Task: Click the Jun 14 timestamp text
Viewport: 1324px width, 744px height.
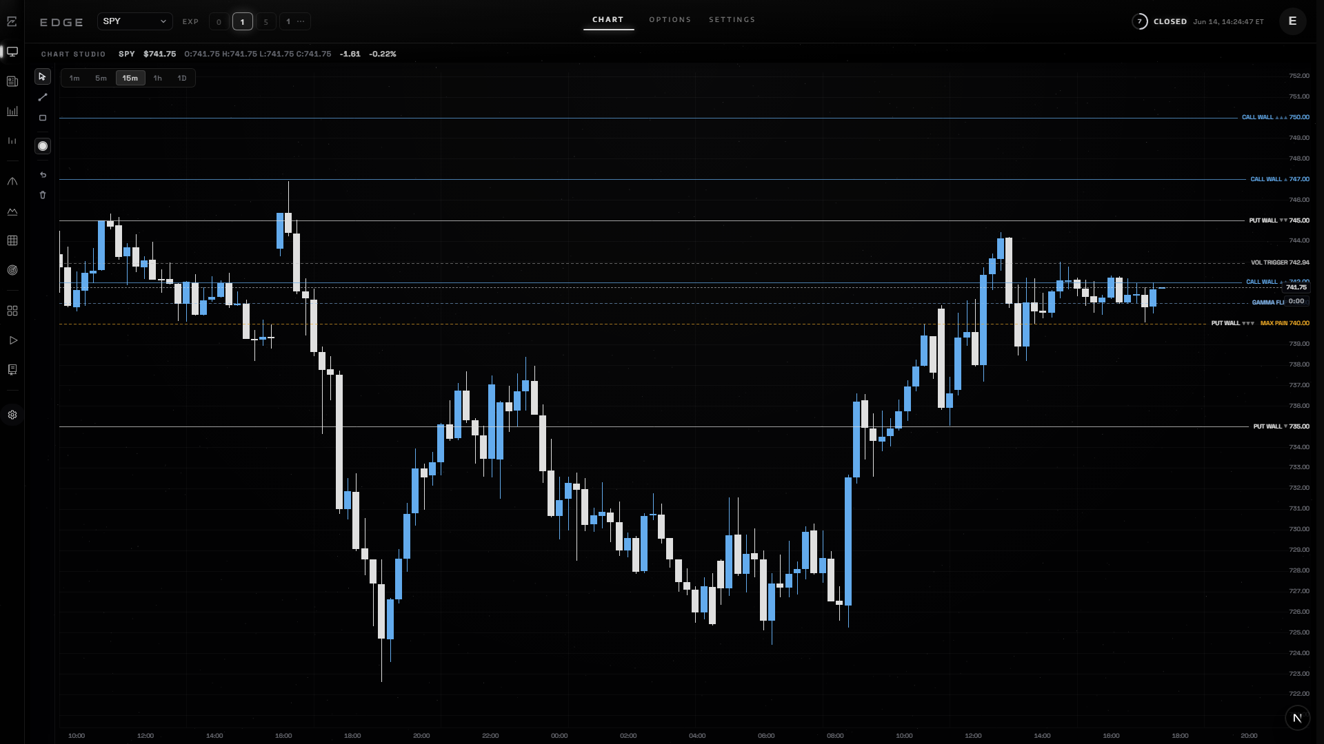Action: pyautogui.click(x=1228, y=21)
